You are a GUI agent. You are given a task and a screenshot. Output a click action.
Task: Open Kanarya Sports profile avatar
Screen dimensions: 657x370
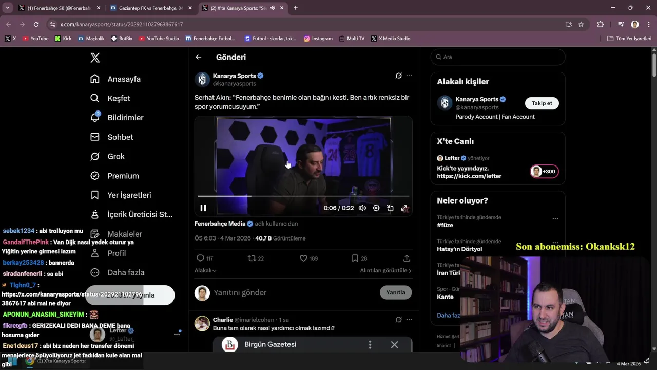pos(202,80)
